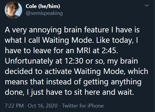Image resolution: width=155 pixels, height=112 pixels.
Task: Click the word MRI in the tweet
Action: [84, 50]
